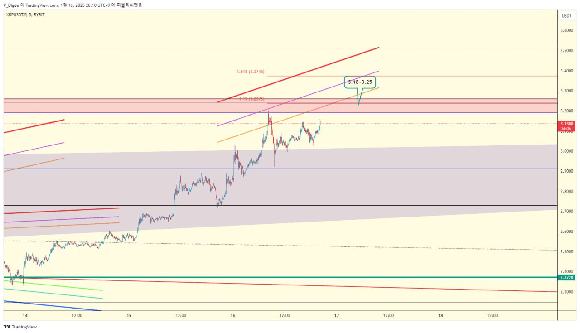Click the 2.8000 price axis label
This screenshot has height=333, width=580.
pos(567,192)
